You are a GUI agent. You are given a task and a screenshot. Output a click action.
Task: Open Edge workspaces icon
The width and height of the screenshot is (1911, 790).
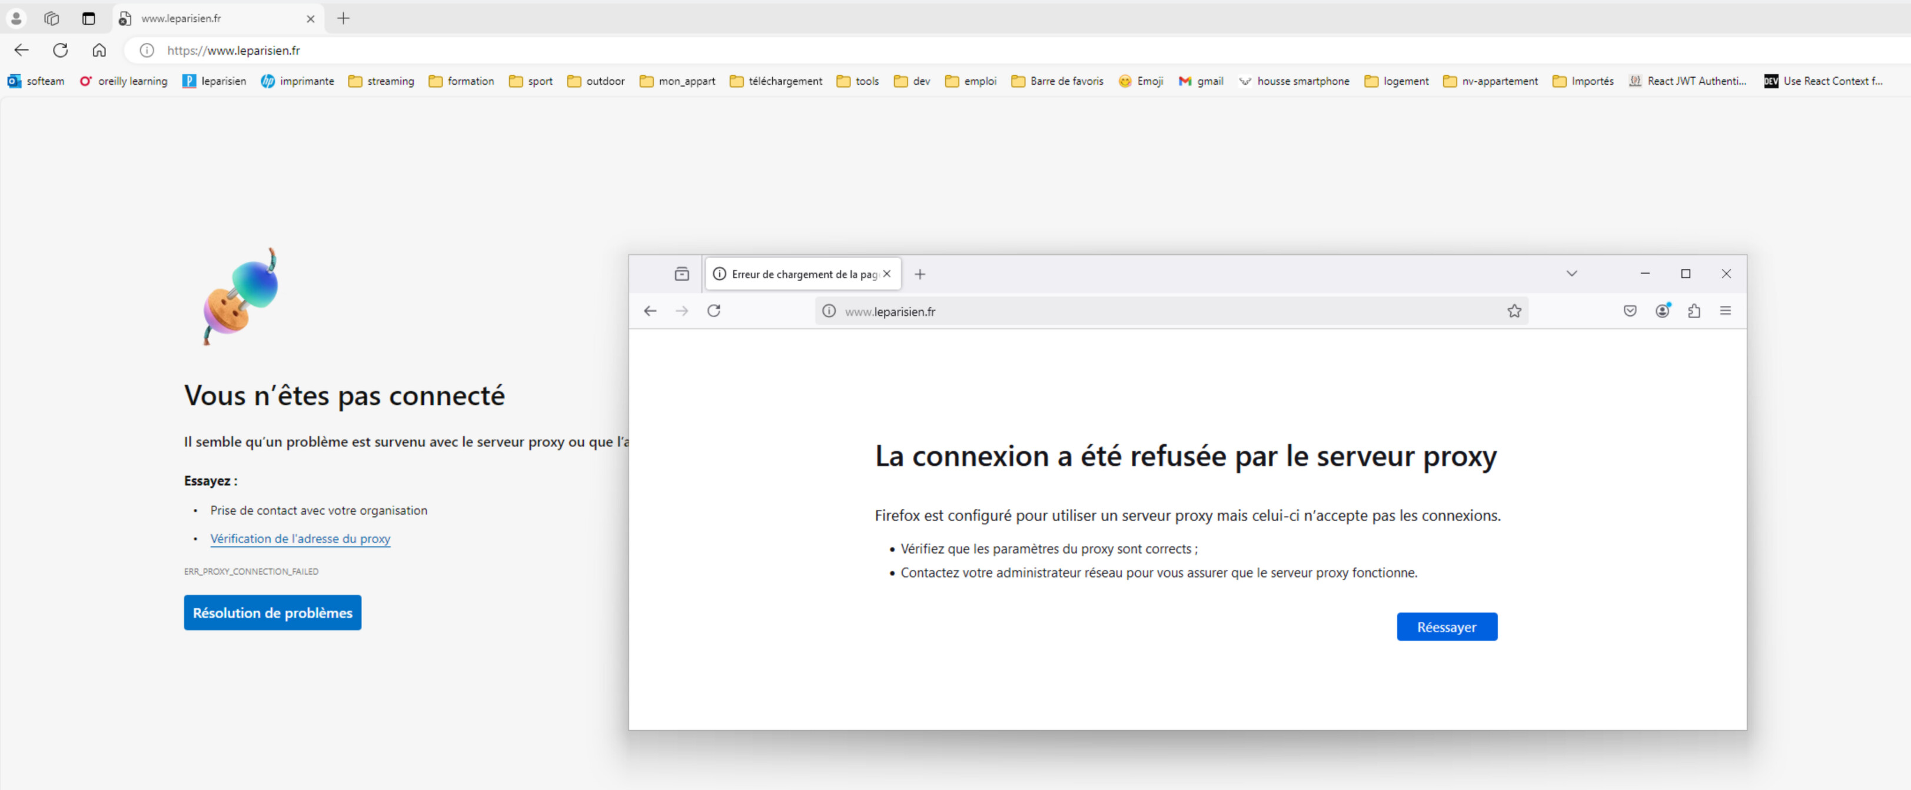[x=51, y=19]
